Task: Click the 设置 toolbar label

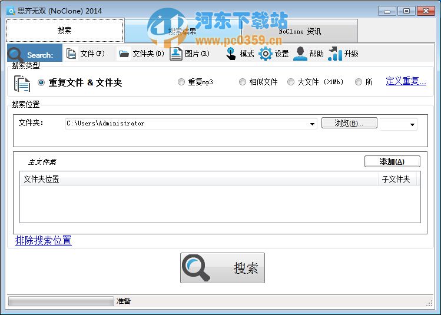Action: (282, 54)
